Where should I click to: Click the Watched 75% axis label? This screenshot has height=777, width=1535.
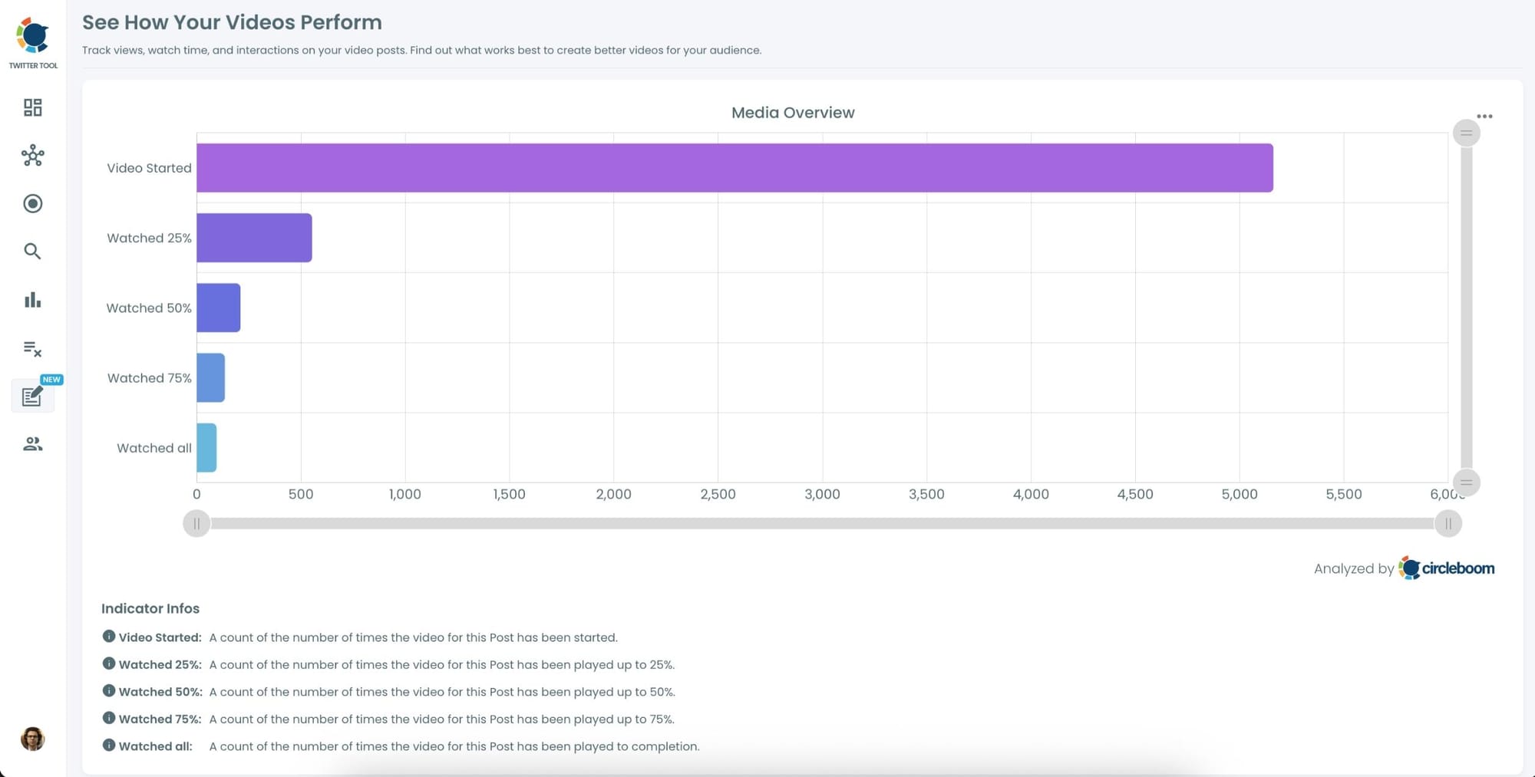[x=148, y=377]
